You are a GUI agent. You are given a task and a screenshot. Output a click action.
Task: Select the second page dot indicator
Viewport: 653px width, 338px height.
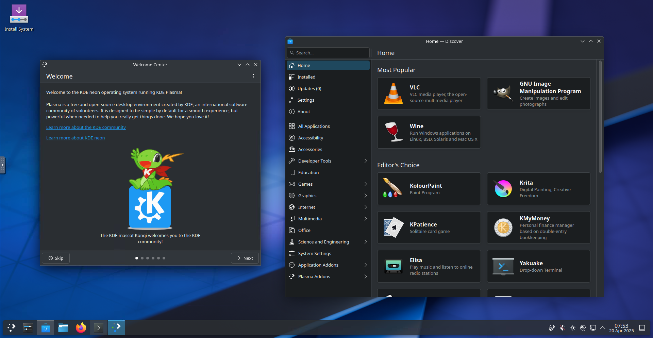142,258
